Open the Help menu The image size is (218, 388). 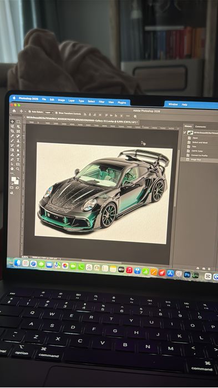184,105
